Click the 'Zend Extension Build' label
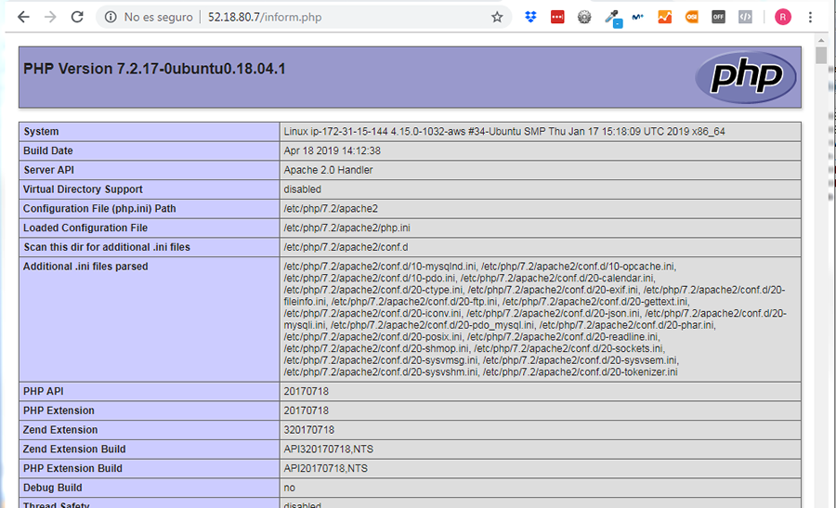 pyautogui.click(x=74, y=449)
